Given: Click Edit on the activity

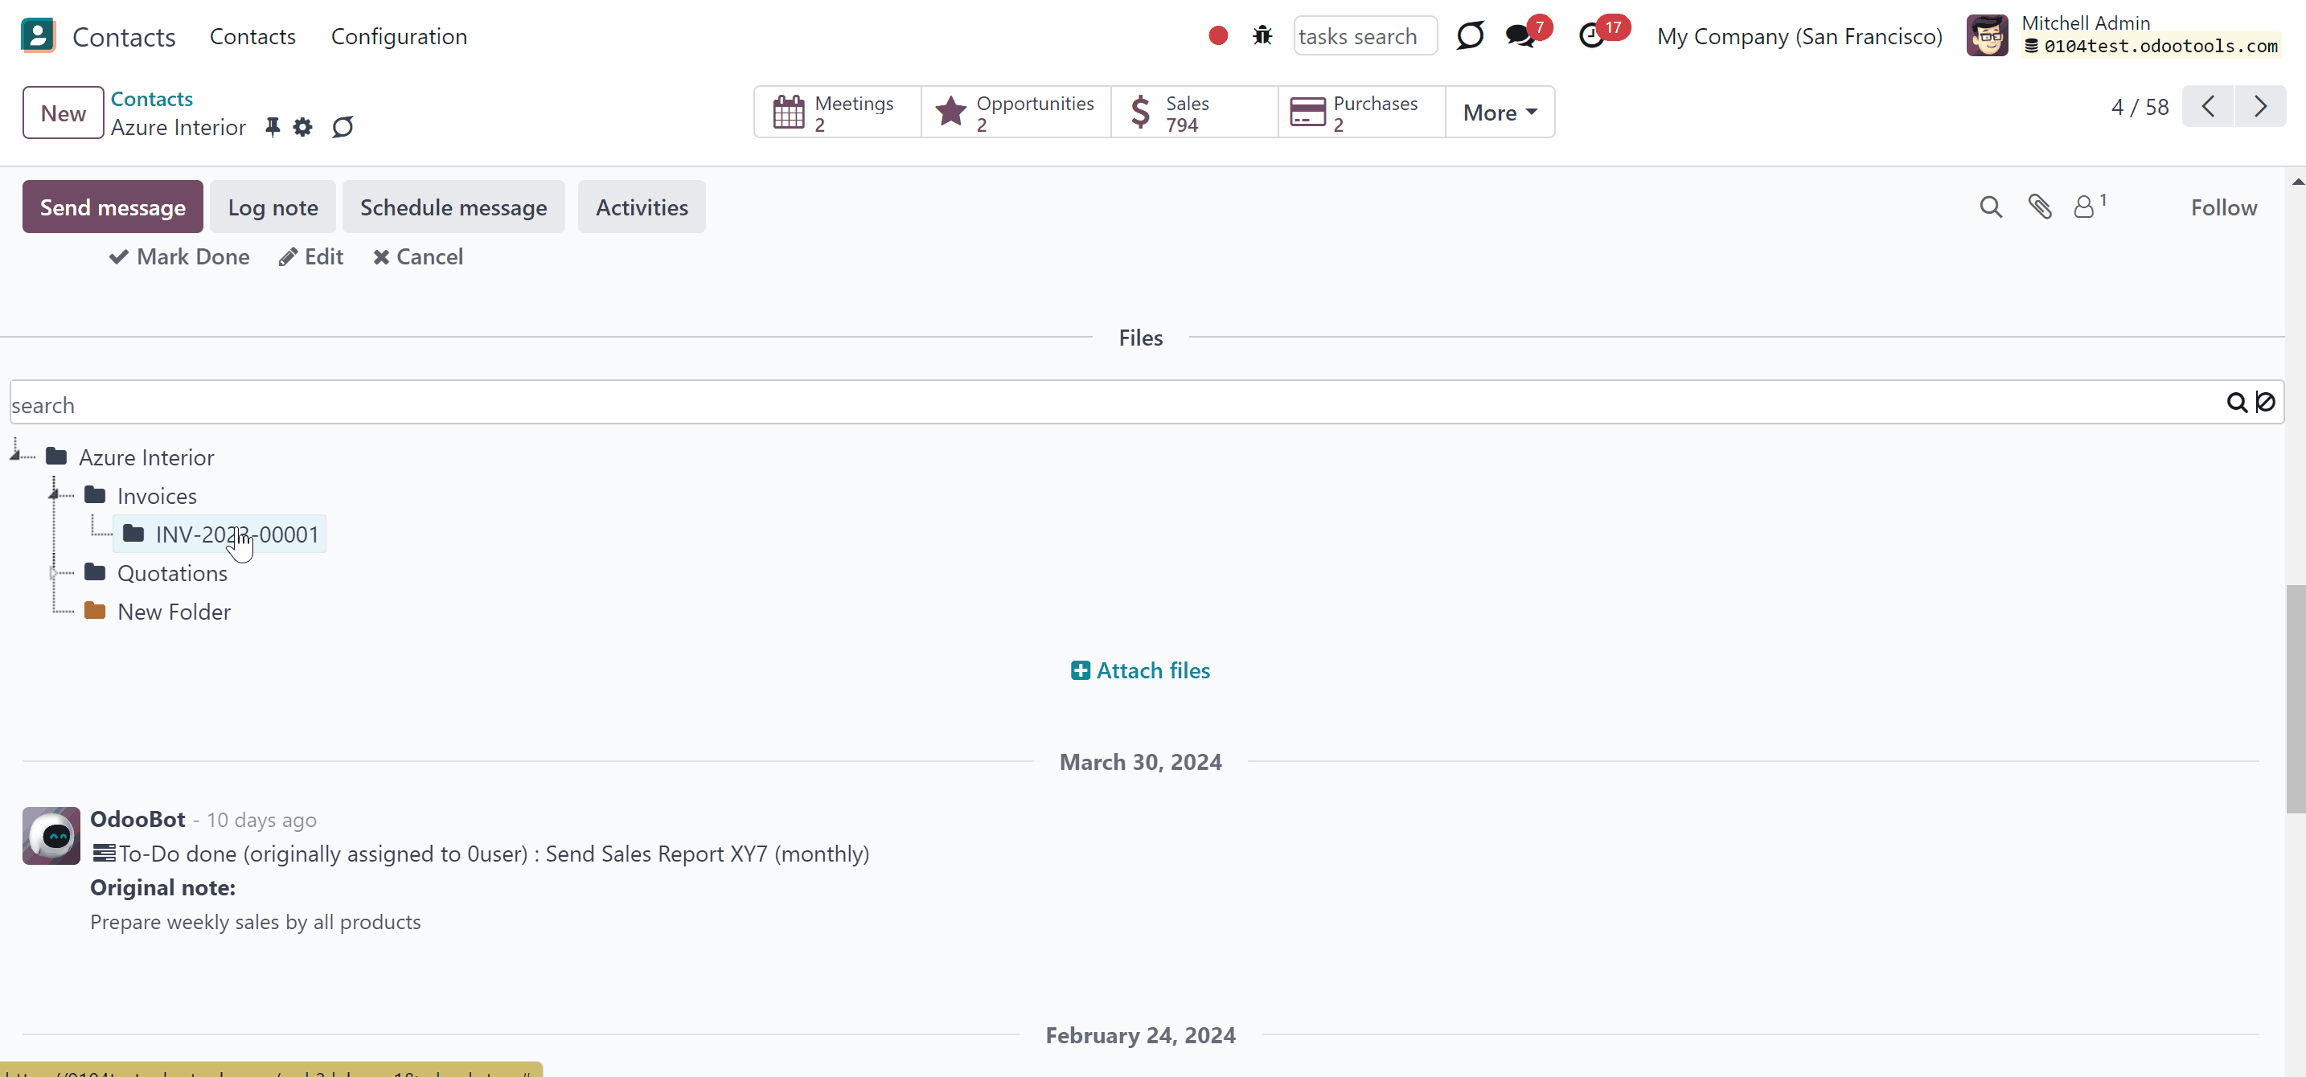Looking at the screenshot, I should click(x=310, y=256).
